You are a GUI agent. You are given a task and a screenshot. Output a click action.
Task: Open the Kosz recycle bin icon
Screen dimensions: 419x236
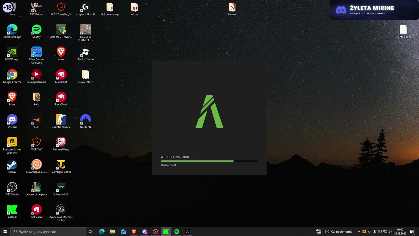(x=12, y=9)
